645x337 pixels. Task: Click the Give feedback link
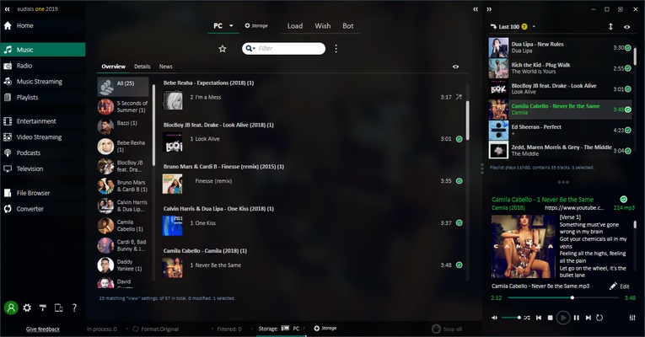[x=43, y=329]
